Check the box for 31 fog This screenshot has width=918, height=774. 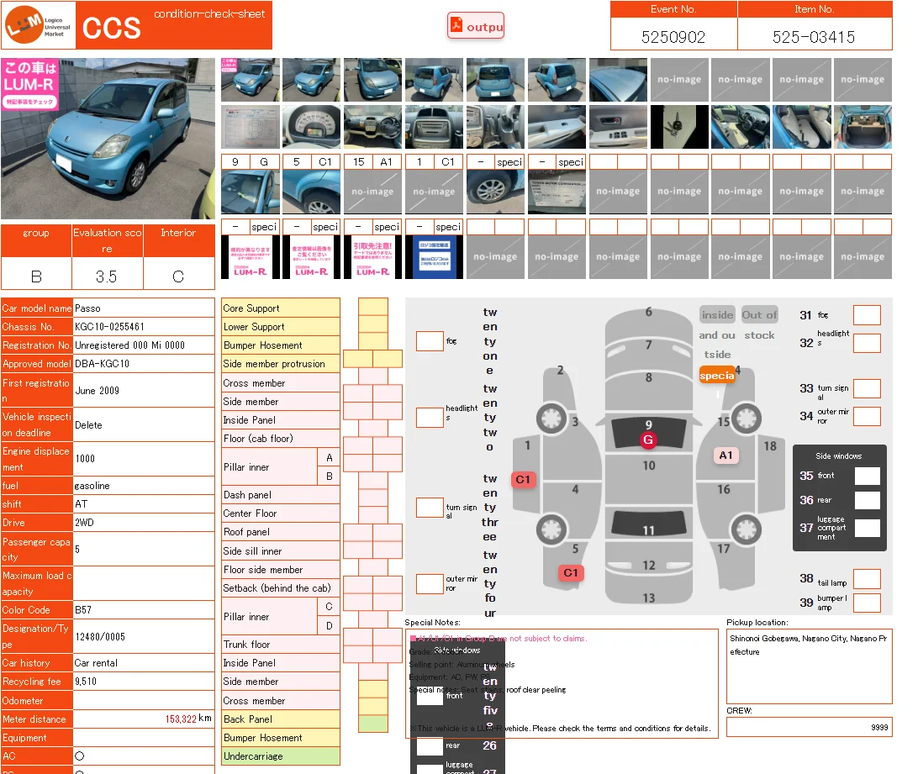tap(867, 315)
